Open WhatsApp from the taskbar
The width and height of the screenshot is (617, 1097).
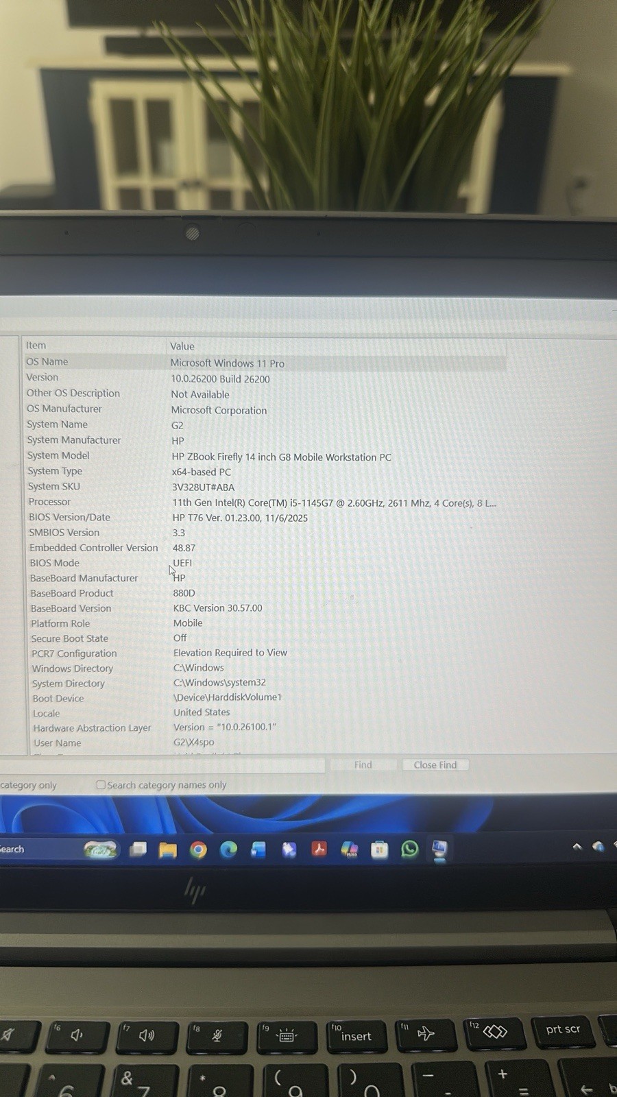pos(409,849)
